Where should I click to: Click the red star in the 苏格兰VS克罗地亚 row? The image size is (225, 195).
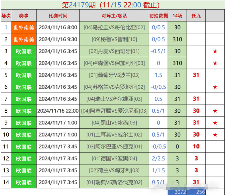[215, 87]
